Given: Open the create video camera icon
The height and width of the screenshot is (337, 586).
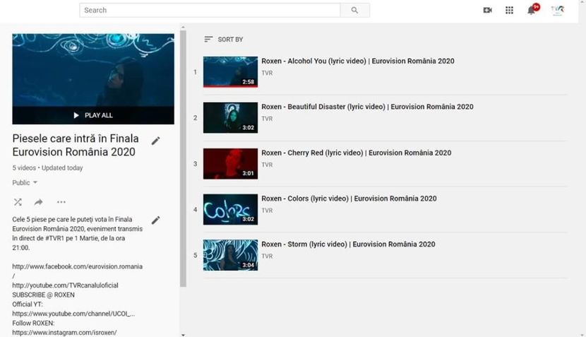Looking at the screenshot, I should click(x=487, y=10).
